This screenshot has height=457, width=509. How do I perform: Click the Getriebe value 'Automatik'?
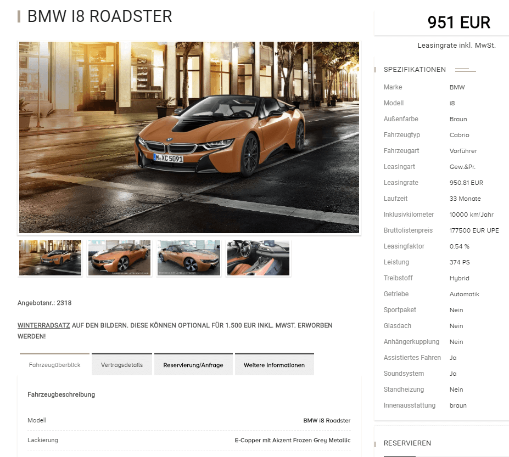tap(464, 294)
